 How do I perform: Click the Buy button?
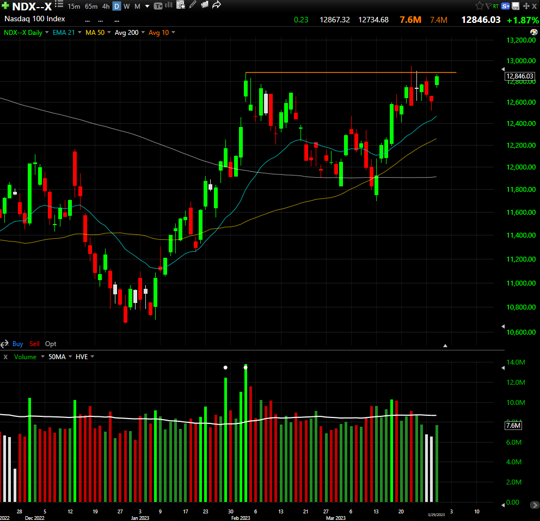click(x=17, y=344)
